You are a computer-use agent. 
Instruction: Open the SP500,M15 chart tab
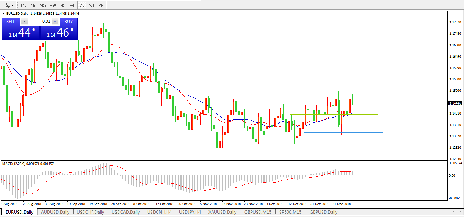click(x=290, y=212)
